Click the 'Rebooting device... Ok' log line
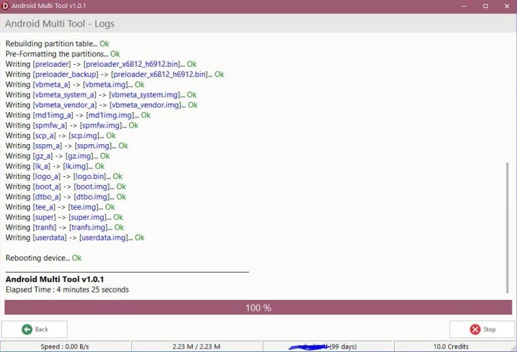 click(x=43, y=258)
